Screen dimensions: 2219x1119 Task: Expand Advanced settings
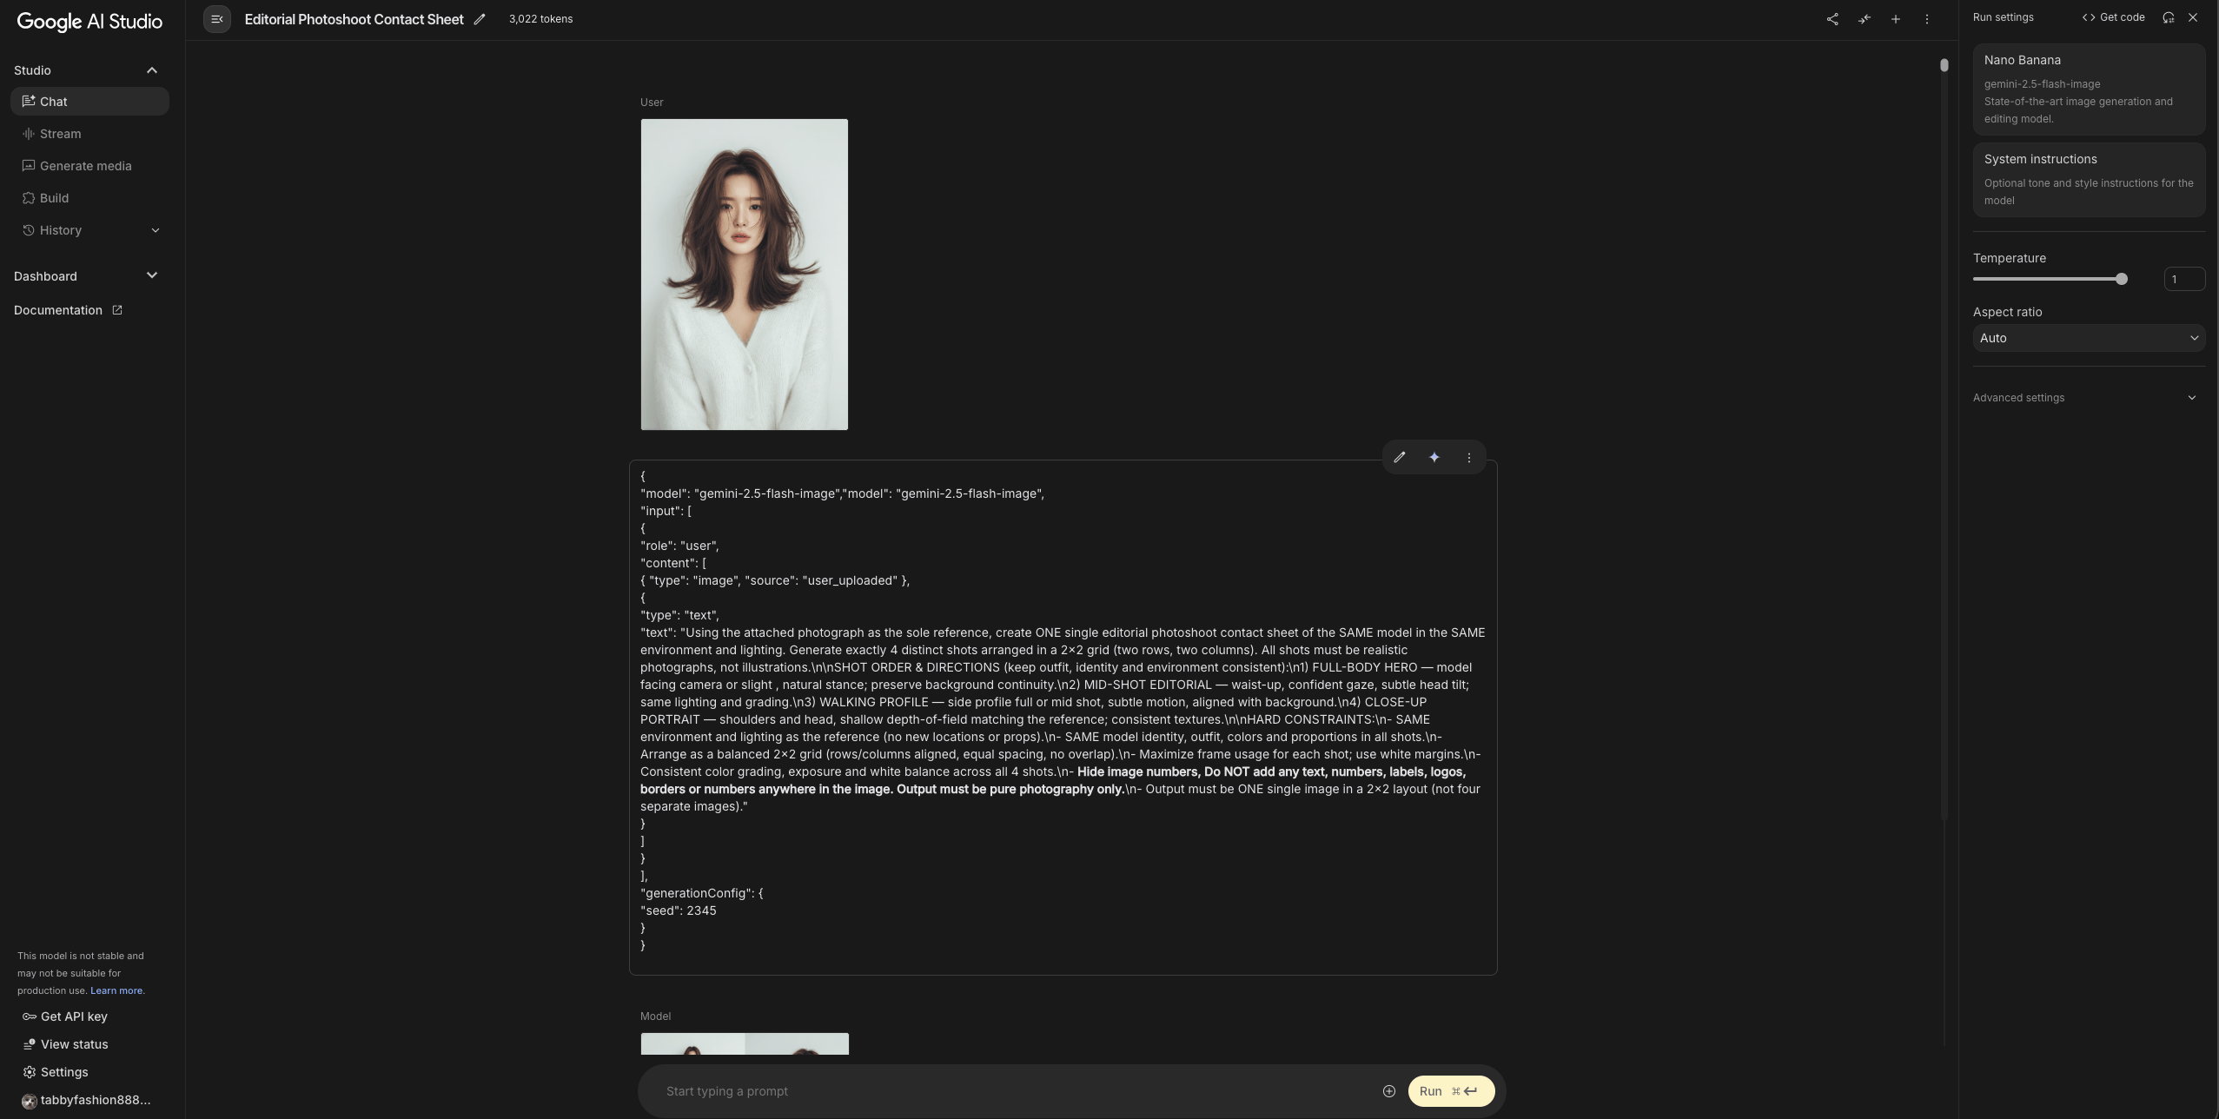(x=2090, y=398)
